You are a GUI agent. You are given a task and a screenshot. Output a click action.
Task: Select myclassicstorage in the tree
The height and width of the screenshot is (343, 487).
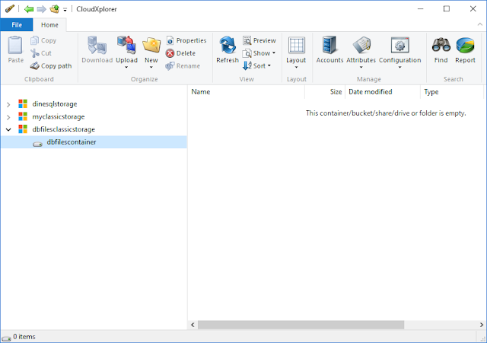(x=59, y=116)
